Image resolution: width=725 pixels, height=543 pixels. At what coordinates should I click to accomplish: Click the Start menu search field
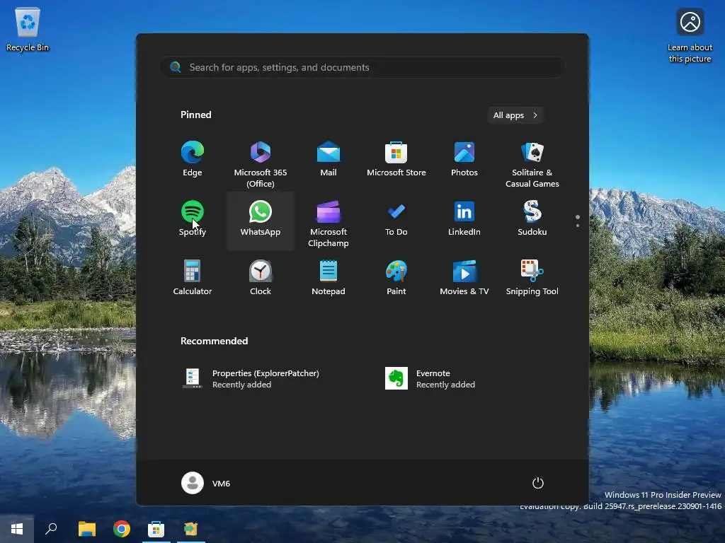(362, 67)
